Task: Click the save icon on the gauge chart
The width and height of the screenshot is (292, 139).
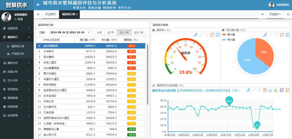Action: tap(218, 35)
